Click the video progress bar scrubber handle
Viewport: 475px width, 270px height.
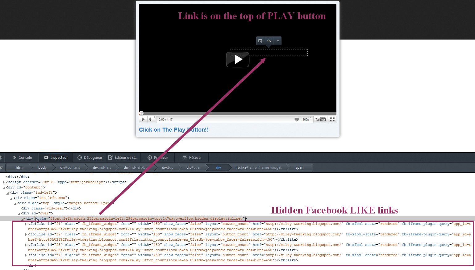click(141, 113)
